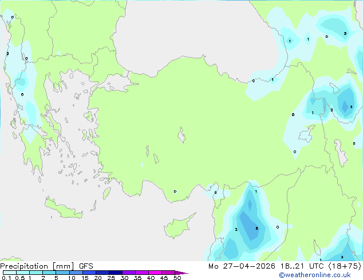The height and width of the screenshot is (280, 363).
Task: Select the 2–5 mm cyan legend swatch
Action: 49,273
